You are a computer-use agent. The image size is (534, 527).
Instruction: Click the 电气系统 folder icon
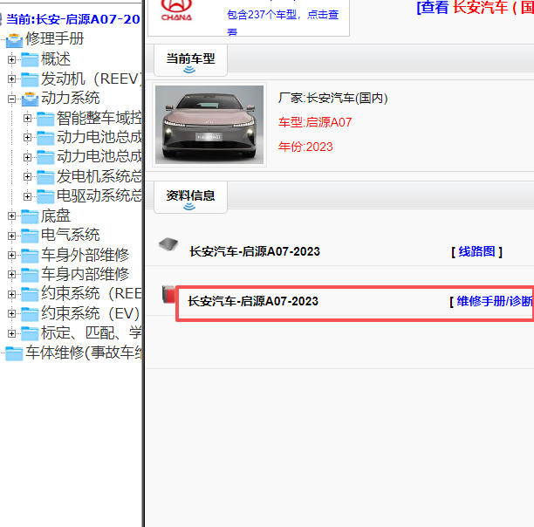30,236
